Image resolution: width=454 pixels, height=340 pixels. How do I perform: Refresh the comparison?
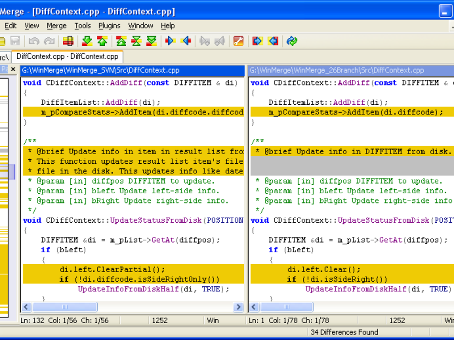pos(292,41)
